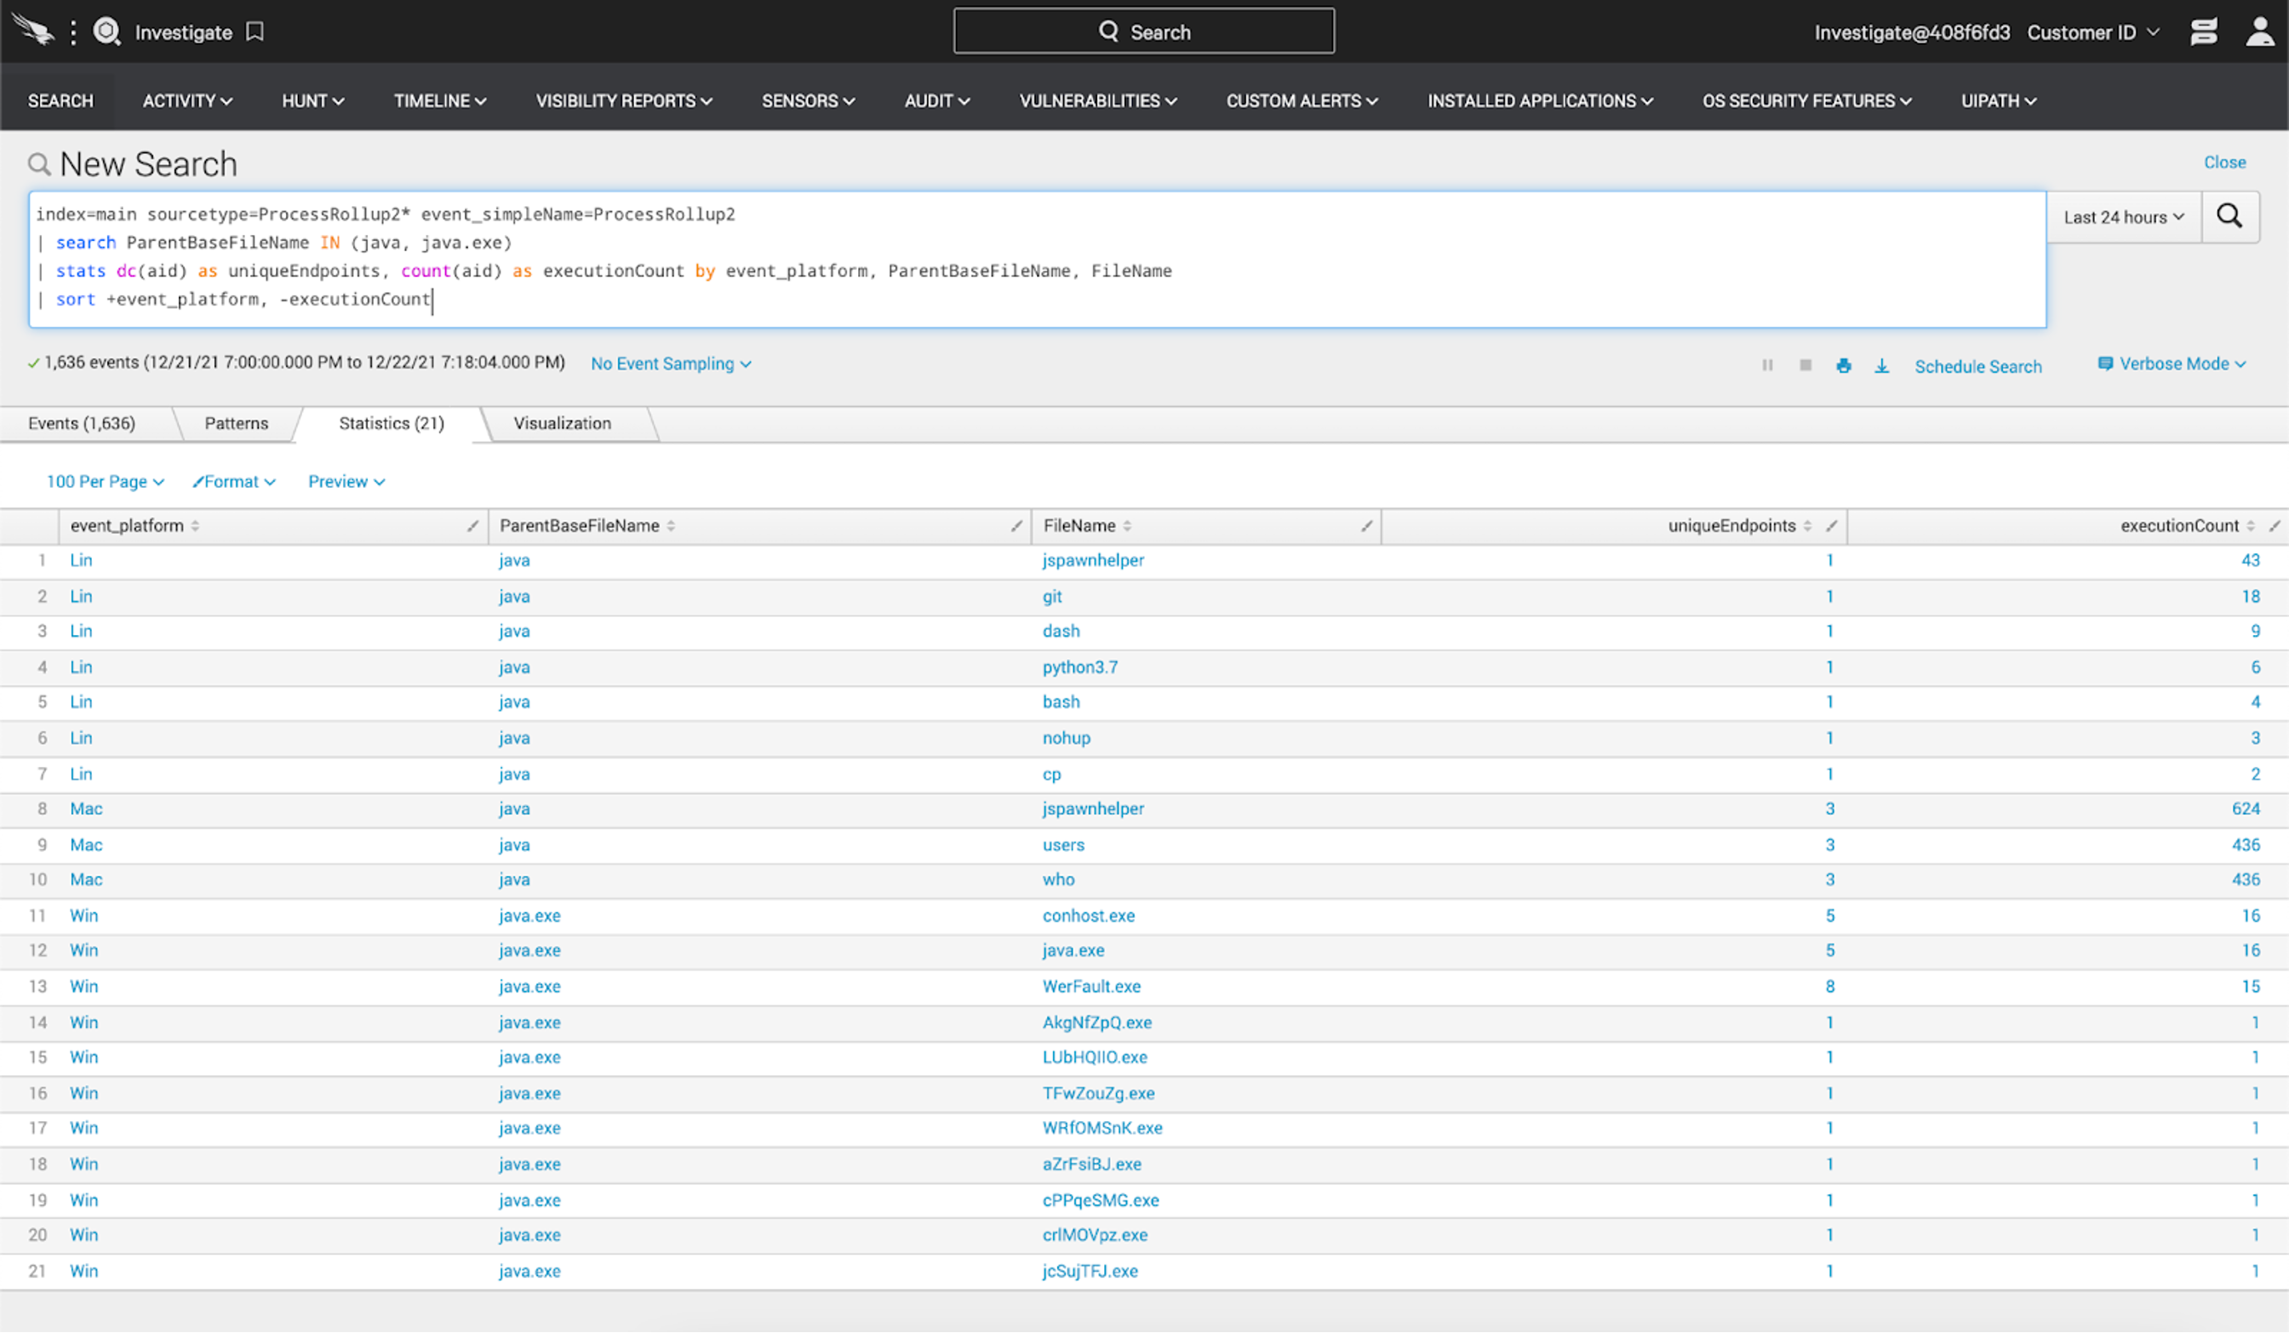Screen dimensions: 2289x1333
Task: Edit the FileName column format
Action: pos(1366,526)
